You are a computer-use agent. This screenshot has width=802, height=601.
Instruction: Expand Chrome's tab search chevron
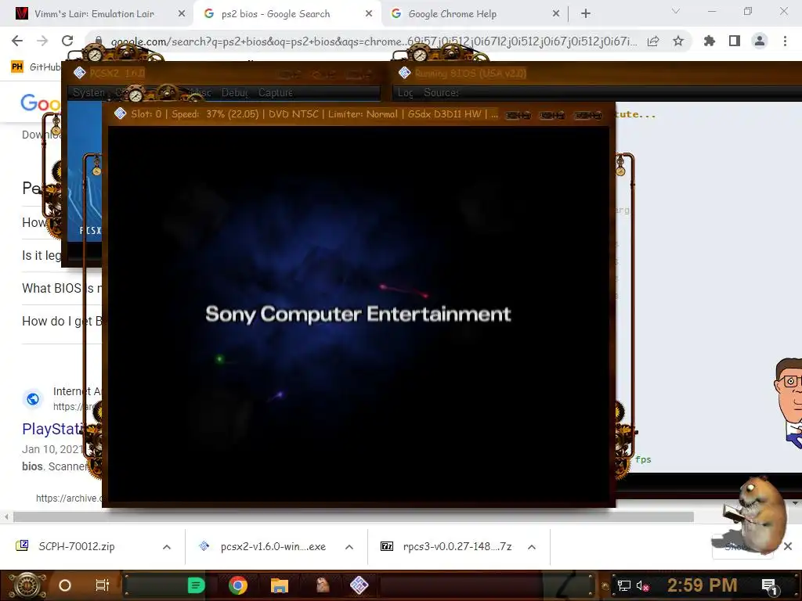[676, 11]
